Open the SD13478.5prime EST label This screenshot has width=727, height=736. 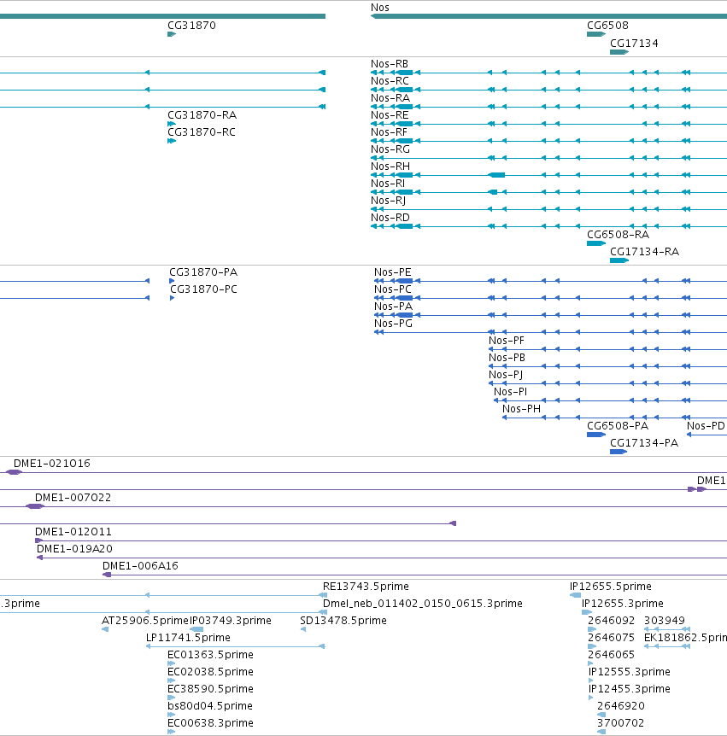point(343,621)
